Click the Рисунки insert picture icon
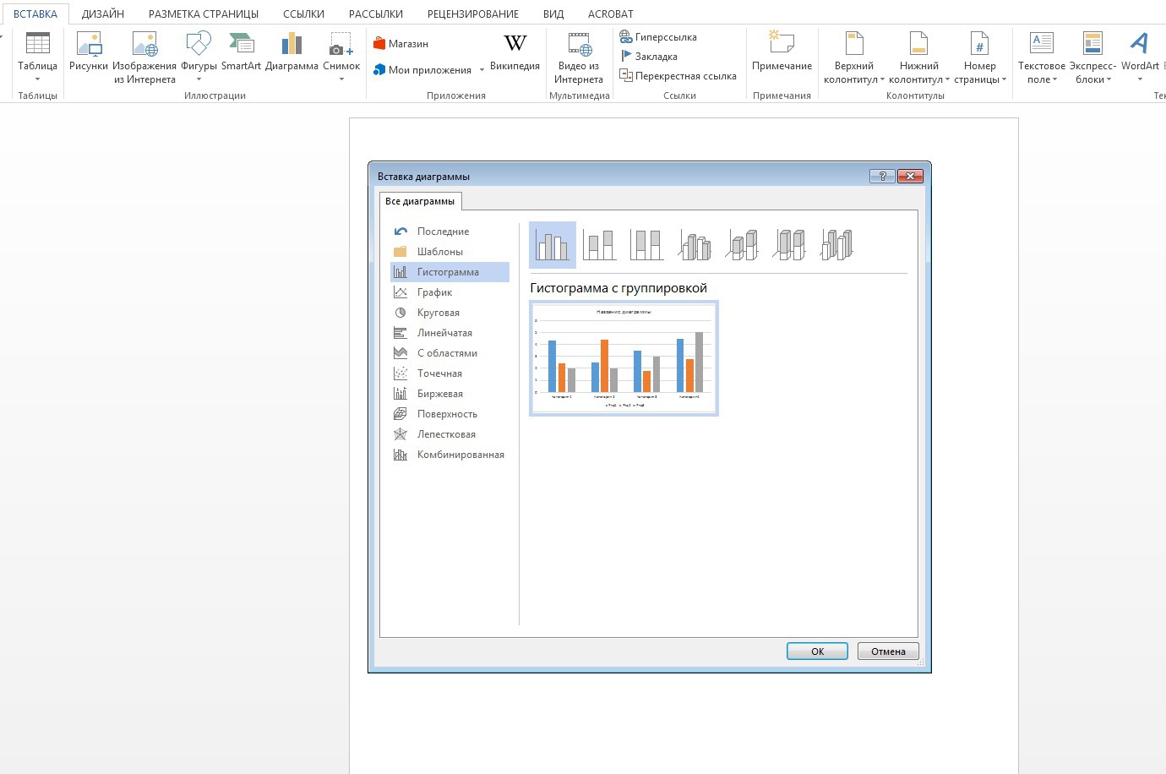This screenshot has width=1166, height=774. tap(89, 52)
